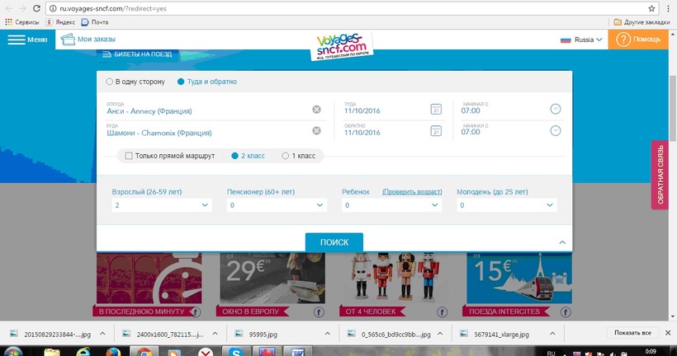Clear the Откуда Annecy field with X icon
The width and height of the screenshot is (677, 356).
[x=316, y=110]
